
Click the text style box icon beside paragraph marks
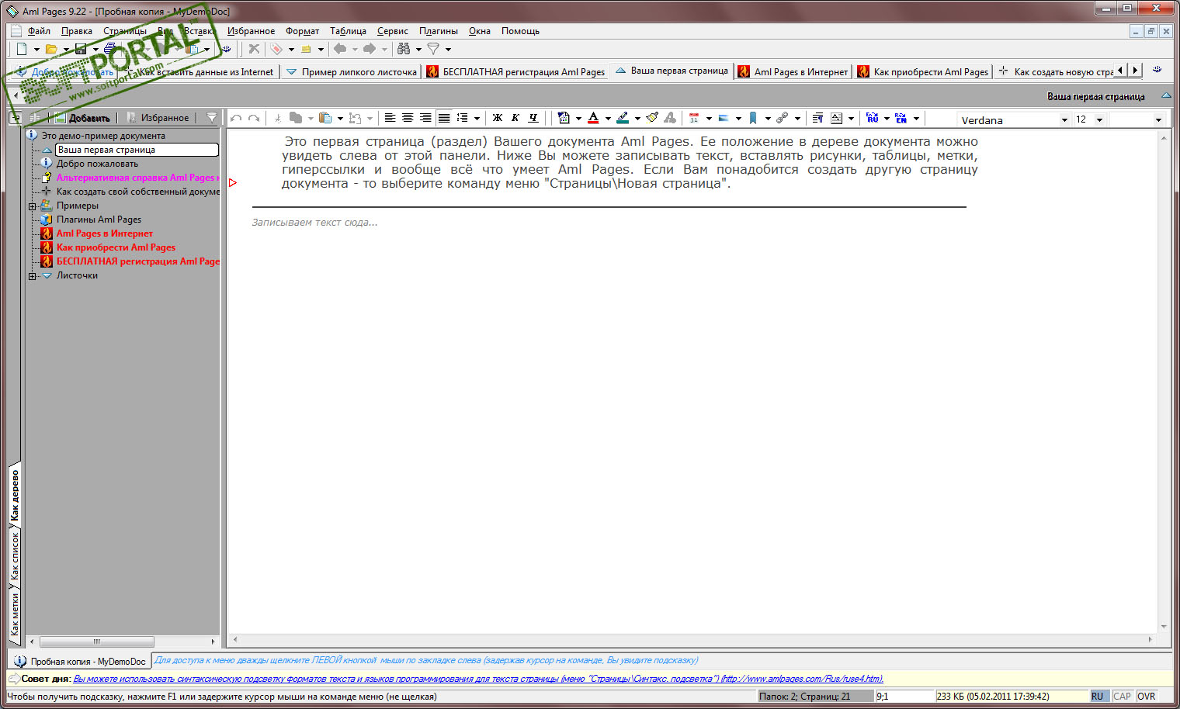coord(836,119)
